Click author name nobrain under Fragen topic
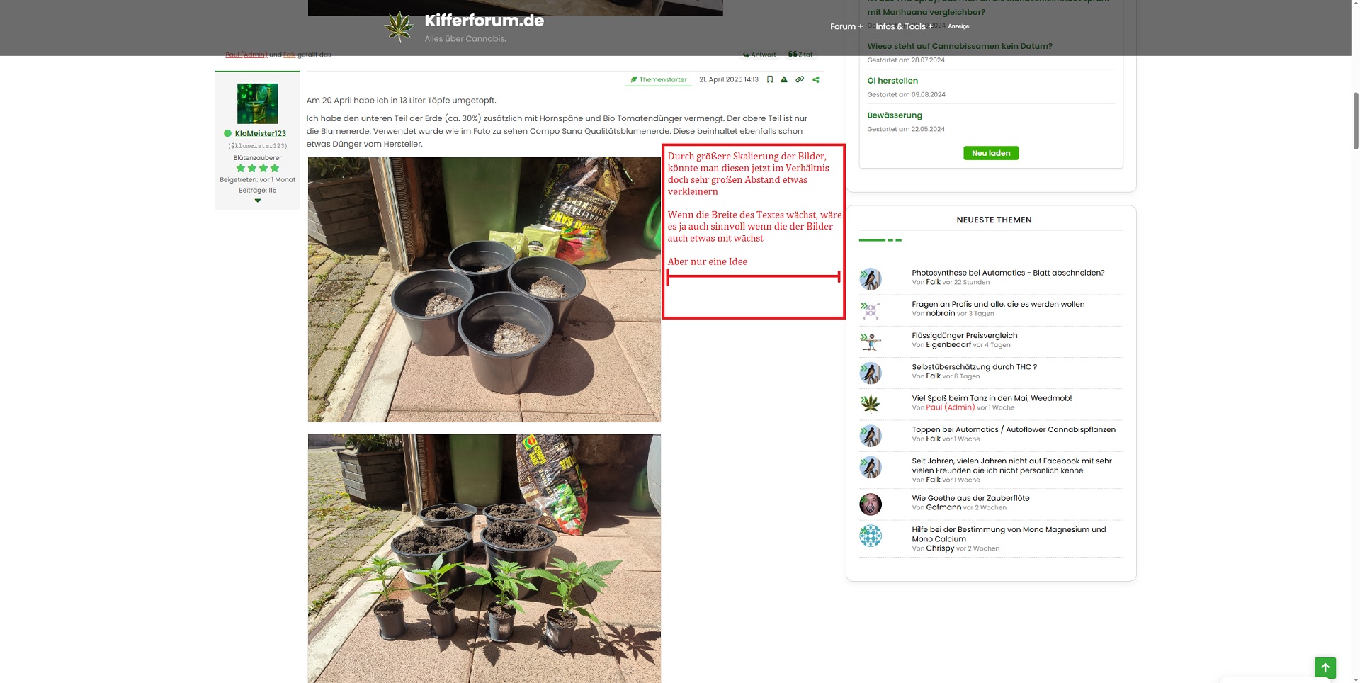The height and width of the screenshot is (683, 1360). [x=940, y=313]
